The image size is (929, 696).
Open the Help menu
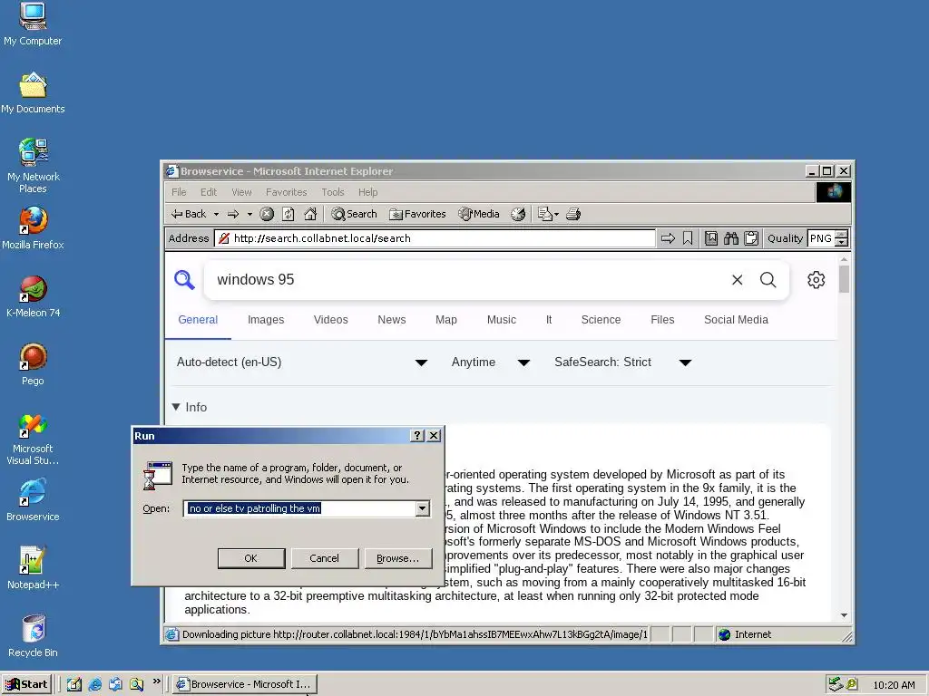click(x=367, y=192)
